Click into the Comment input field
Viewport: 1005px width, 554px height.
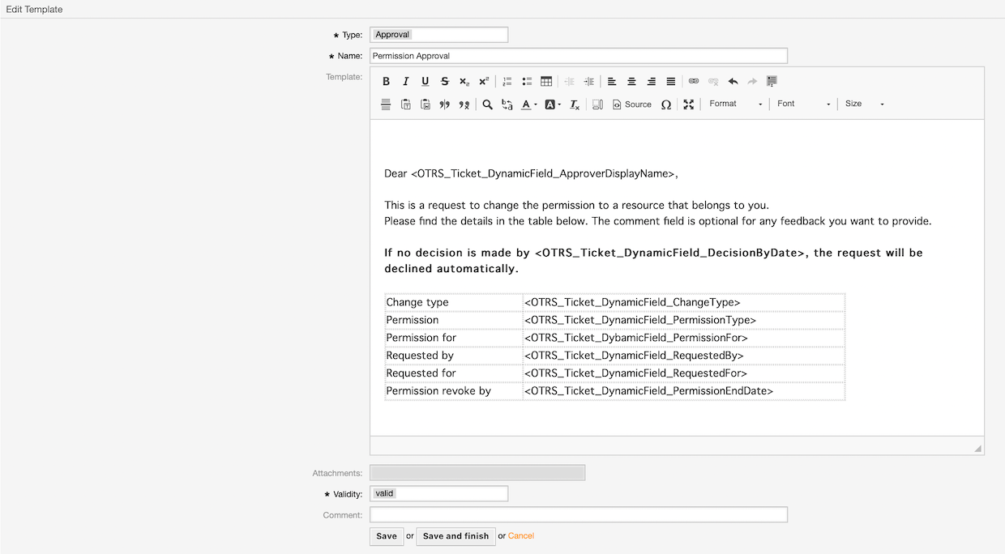click(x=578, y=515)
